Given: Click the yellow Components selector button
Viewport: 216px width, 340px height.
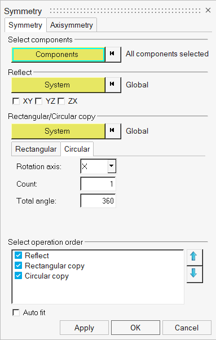Looking at the screenshot, I should (x=58, y=55).
